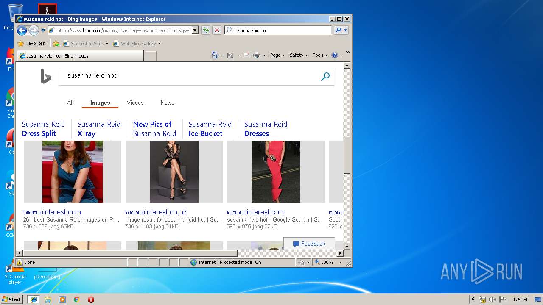Open the recent pages dropdown arrow
The height and width of the screenshot is (305, 543).
coord(43,30)
